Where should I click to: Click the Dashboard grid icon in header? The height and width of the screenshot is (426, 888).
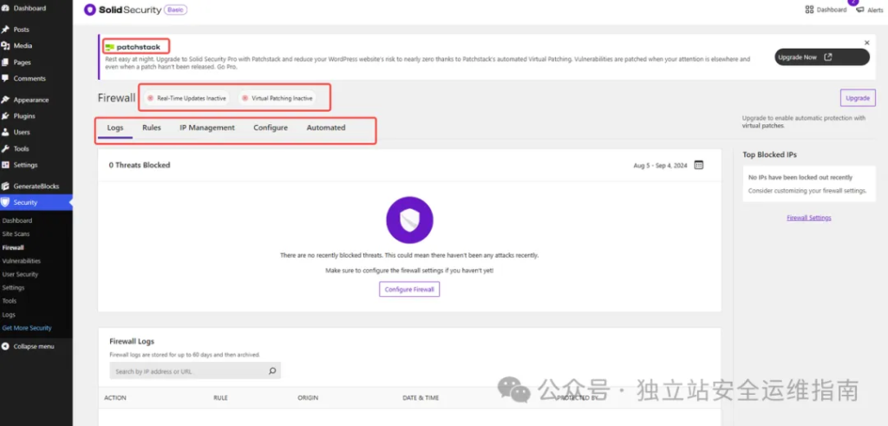point(809,10)
